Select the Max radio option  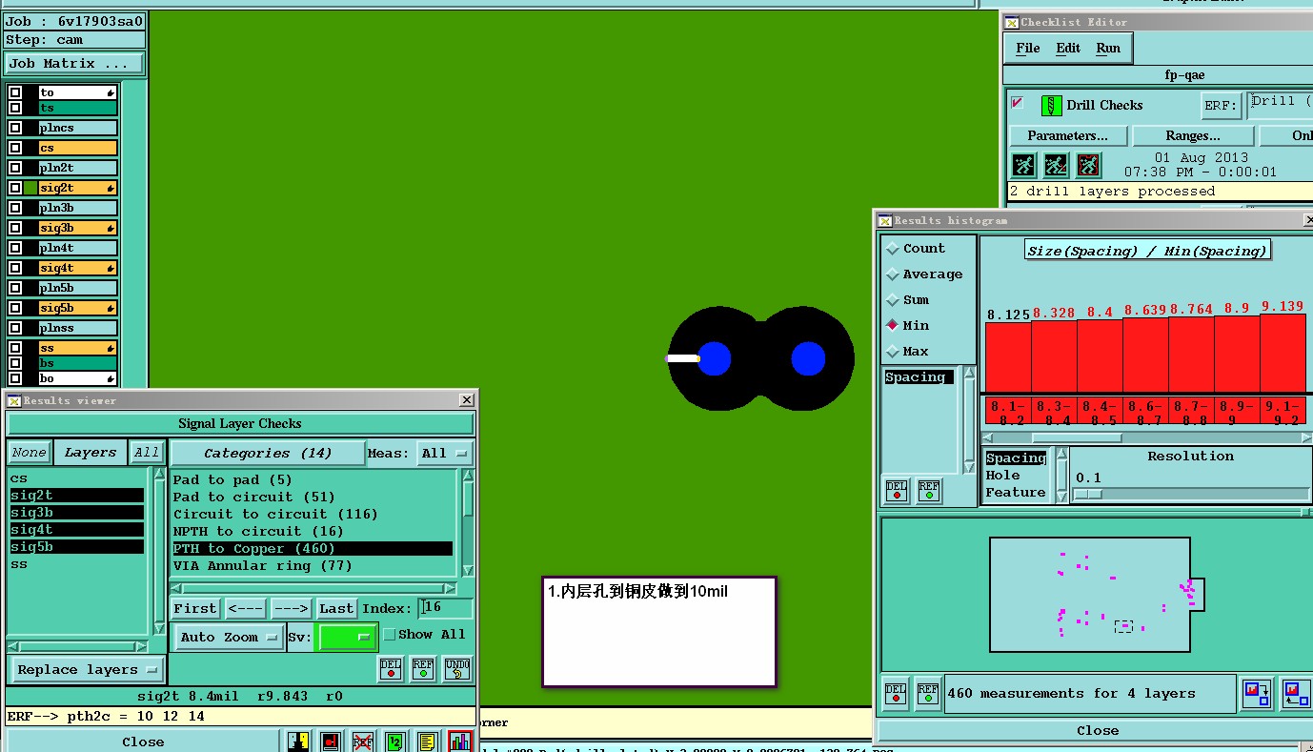(x=907, y=352)
